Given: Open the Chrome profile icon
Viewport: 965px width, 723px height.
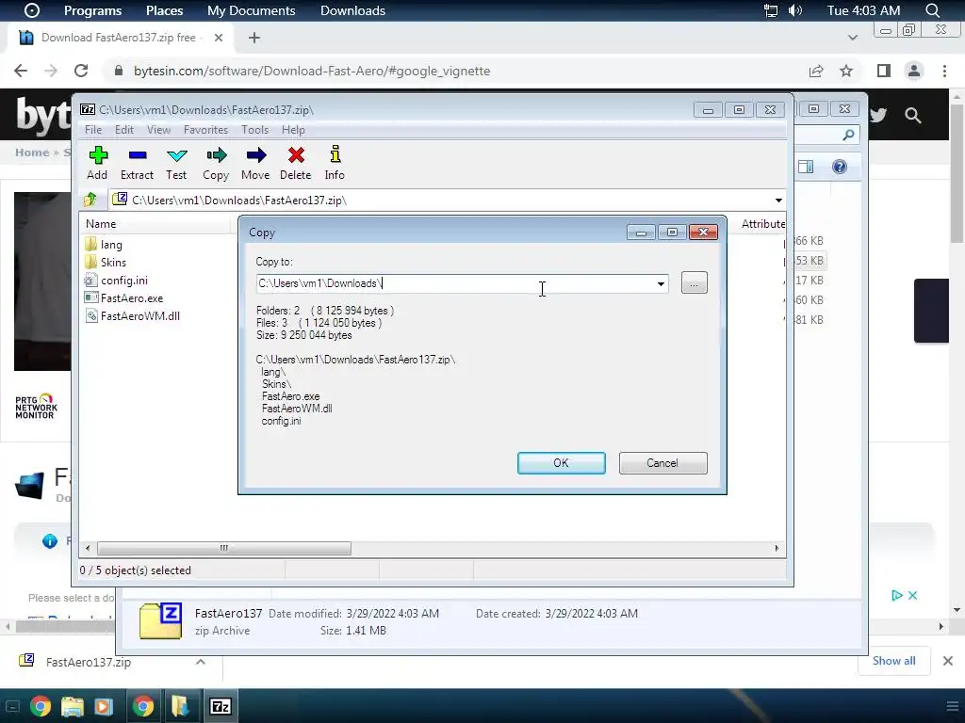Looking at the screenshot, I should pyautogui.click(x=914, y=71).
